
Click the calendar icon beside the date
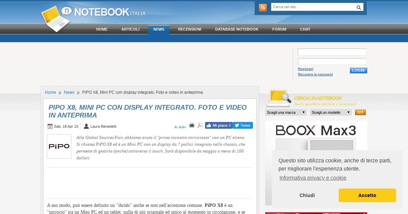point(50,126)
